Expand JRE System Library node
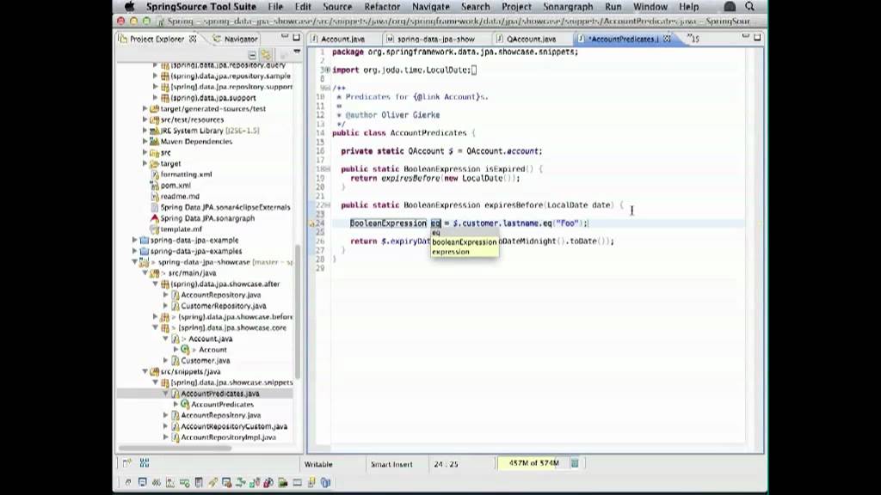Screen dimensions: 881x495 click(x=145, y=131)
